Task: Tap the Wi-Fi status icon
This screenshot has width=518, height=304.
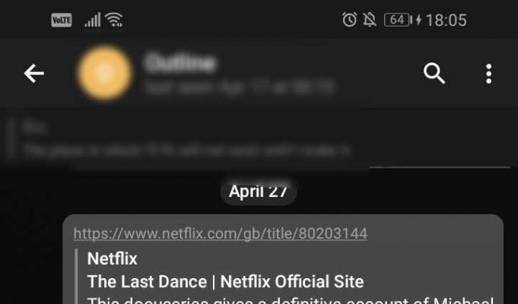Action: pyautogui.click(x=114, y=20)
